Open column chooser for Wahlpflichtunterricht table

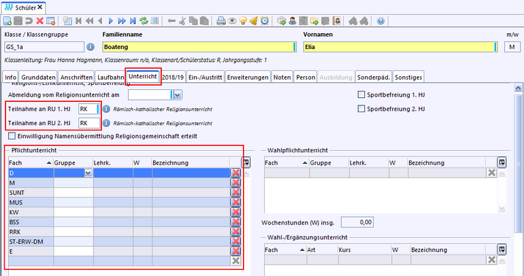(502, 162)
